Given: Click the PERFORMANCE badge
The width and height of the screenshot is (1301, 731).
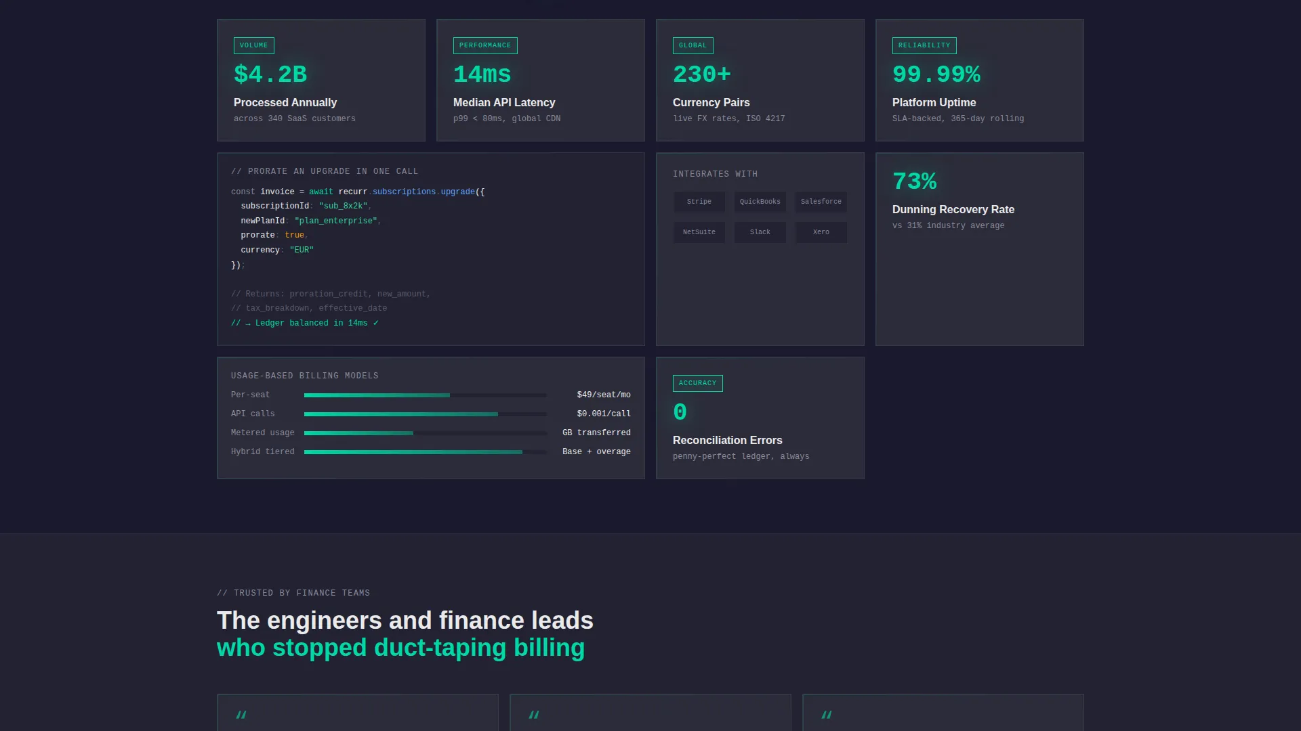Looking at the screenshot, I should 485,45.
